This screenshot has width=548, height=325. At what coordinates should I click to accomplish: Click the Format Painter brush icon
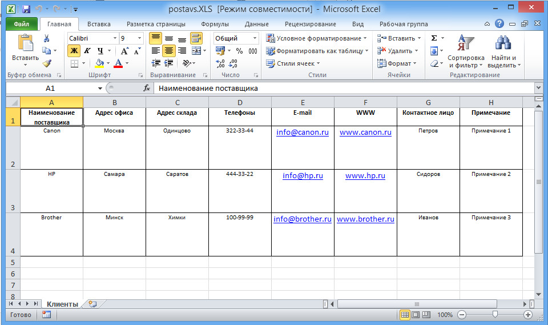coord(47,63)
